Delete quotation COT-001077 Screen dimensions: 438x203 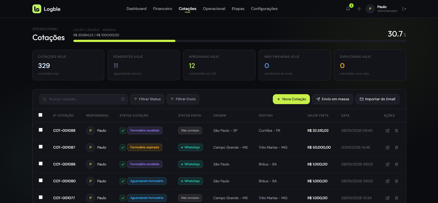(396, 198)
